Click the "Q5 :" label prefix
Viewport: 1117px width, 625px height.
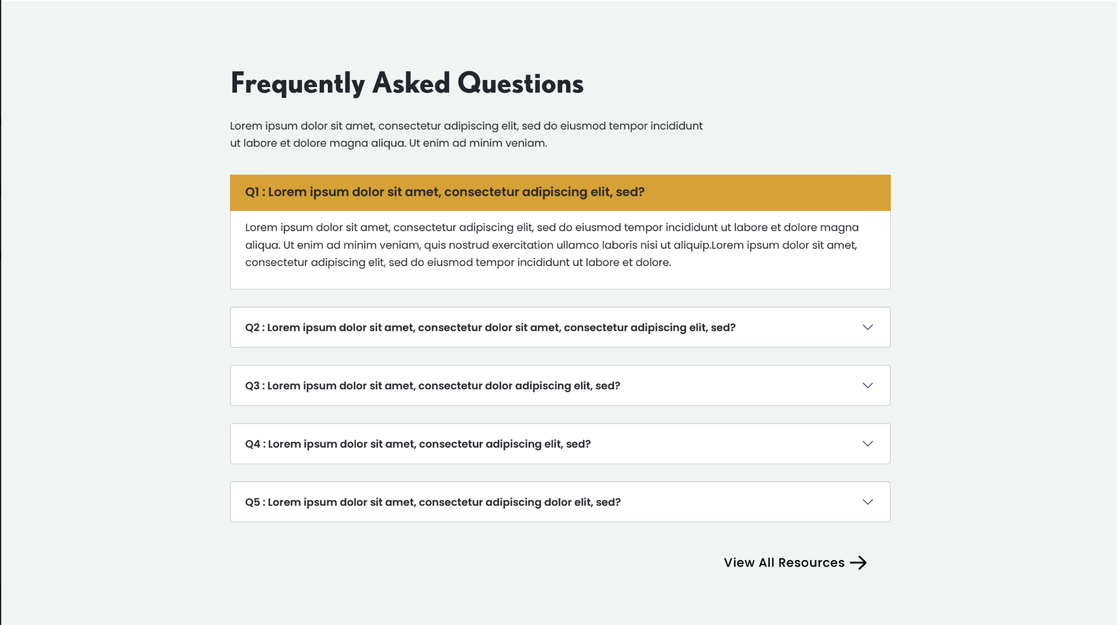click(x=254, y=502)
